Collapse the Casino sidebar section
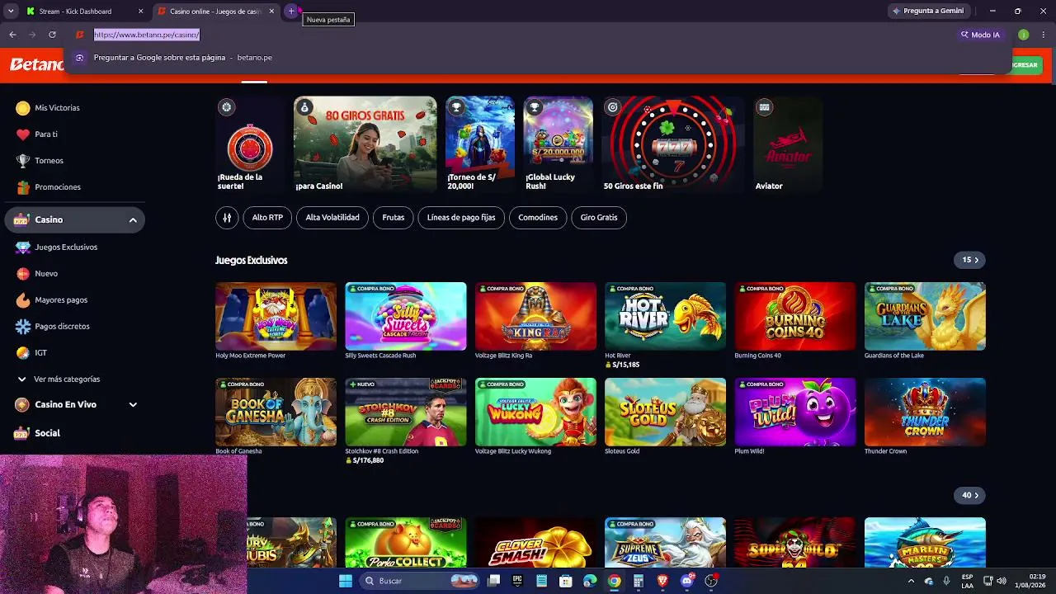 (x=133, y=220)
